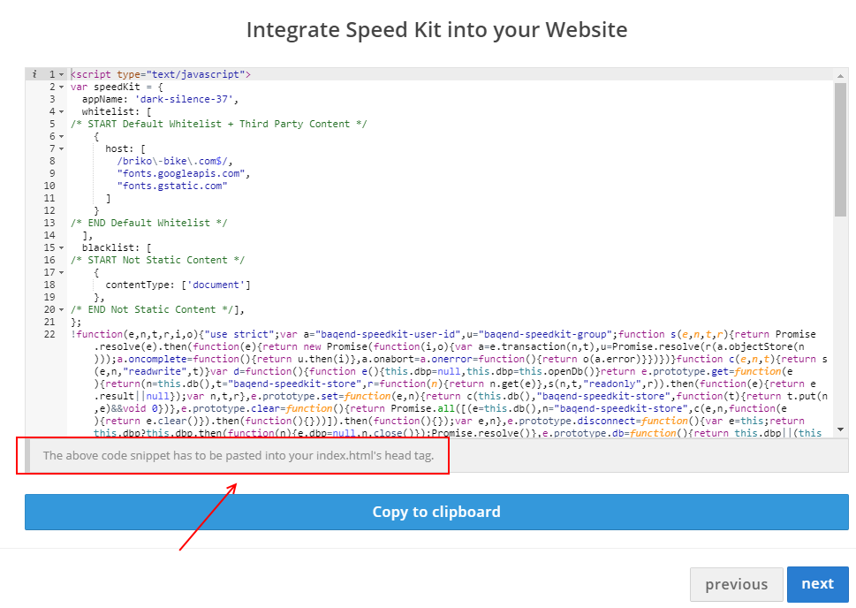
Task: Click the END Default Whitelist comment
Action: pos(148,223)
